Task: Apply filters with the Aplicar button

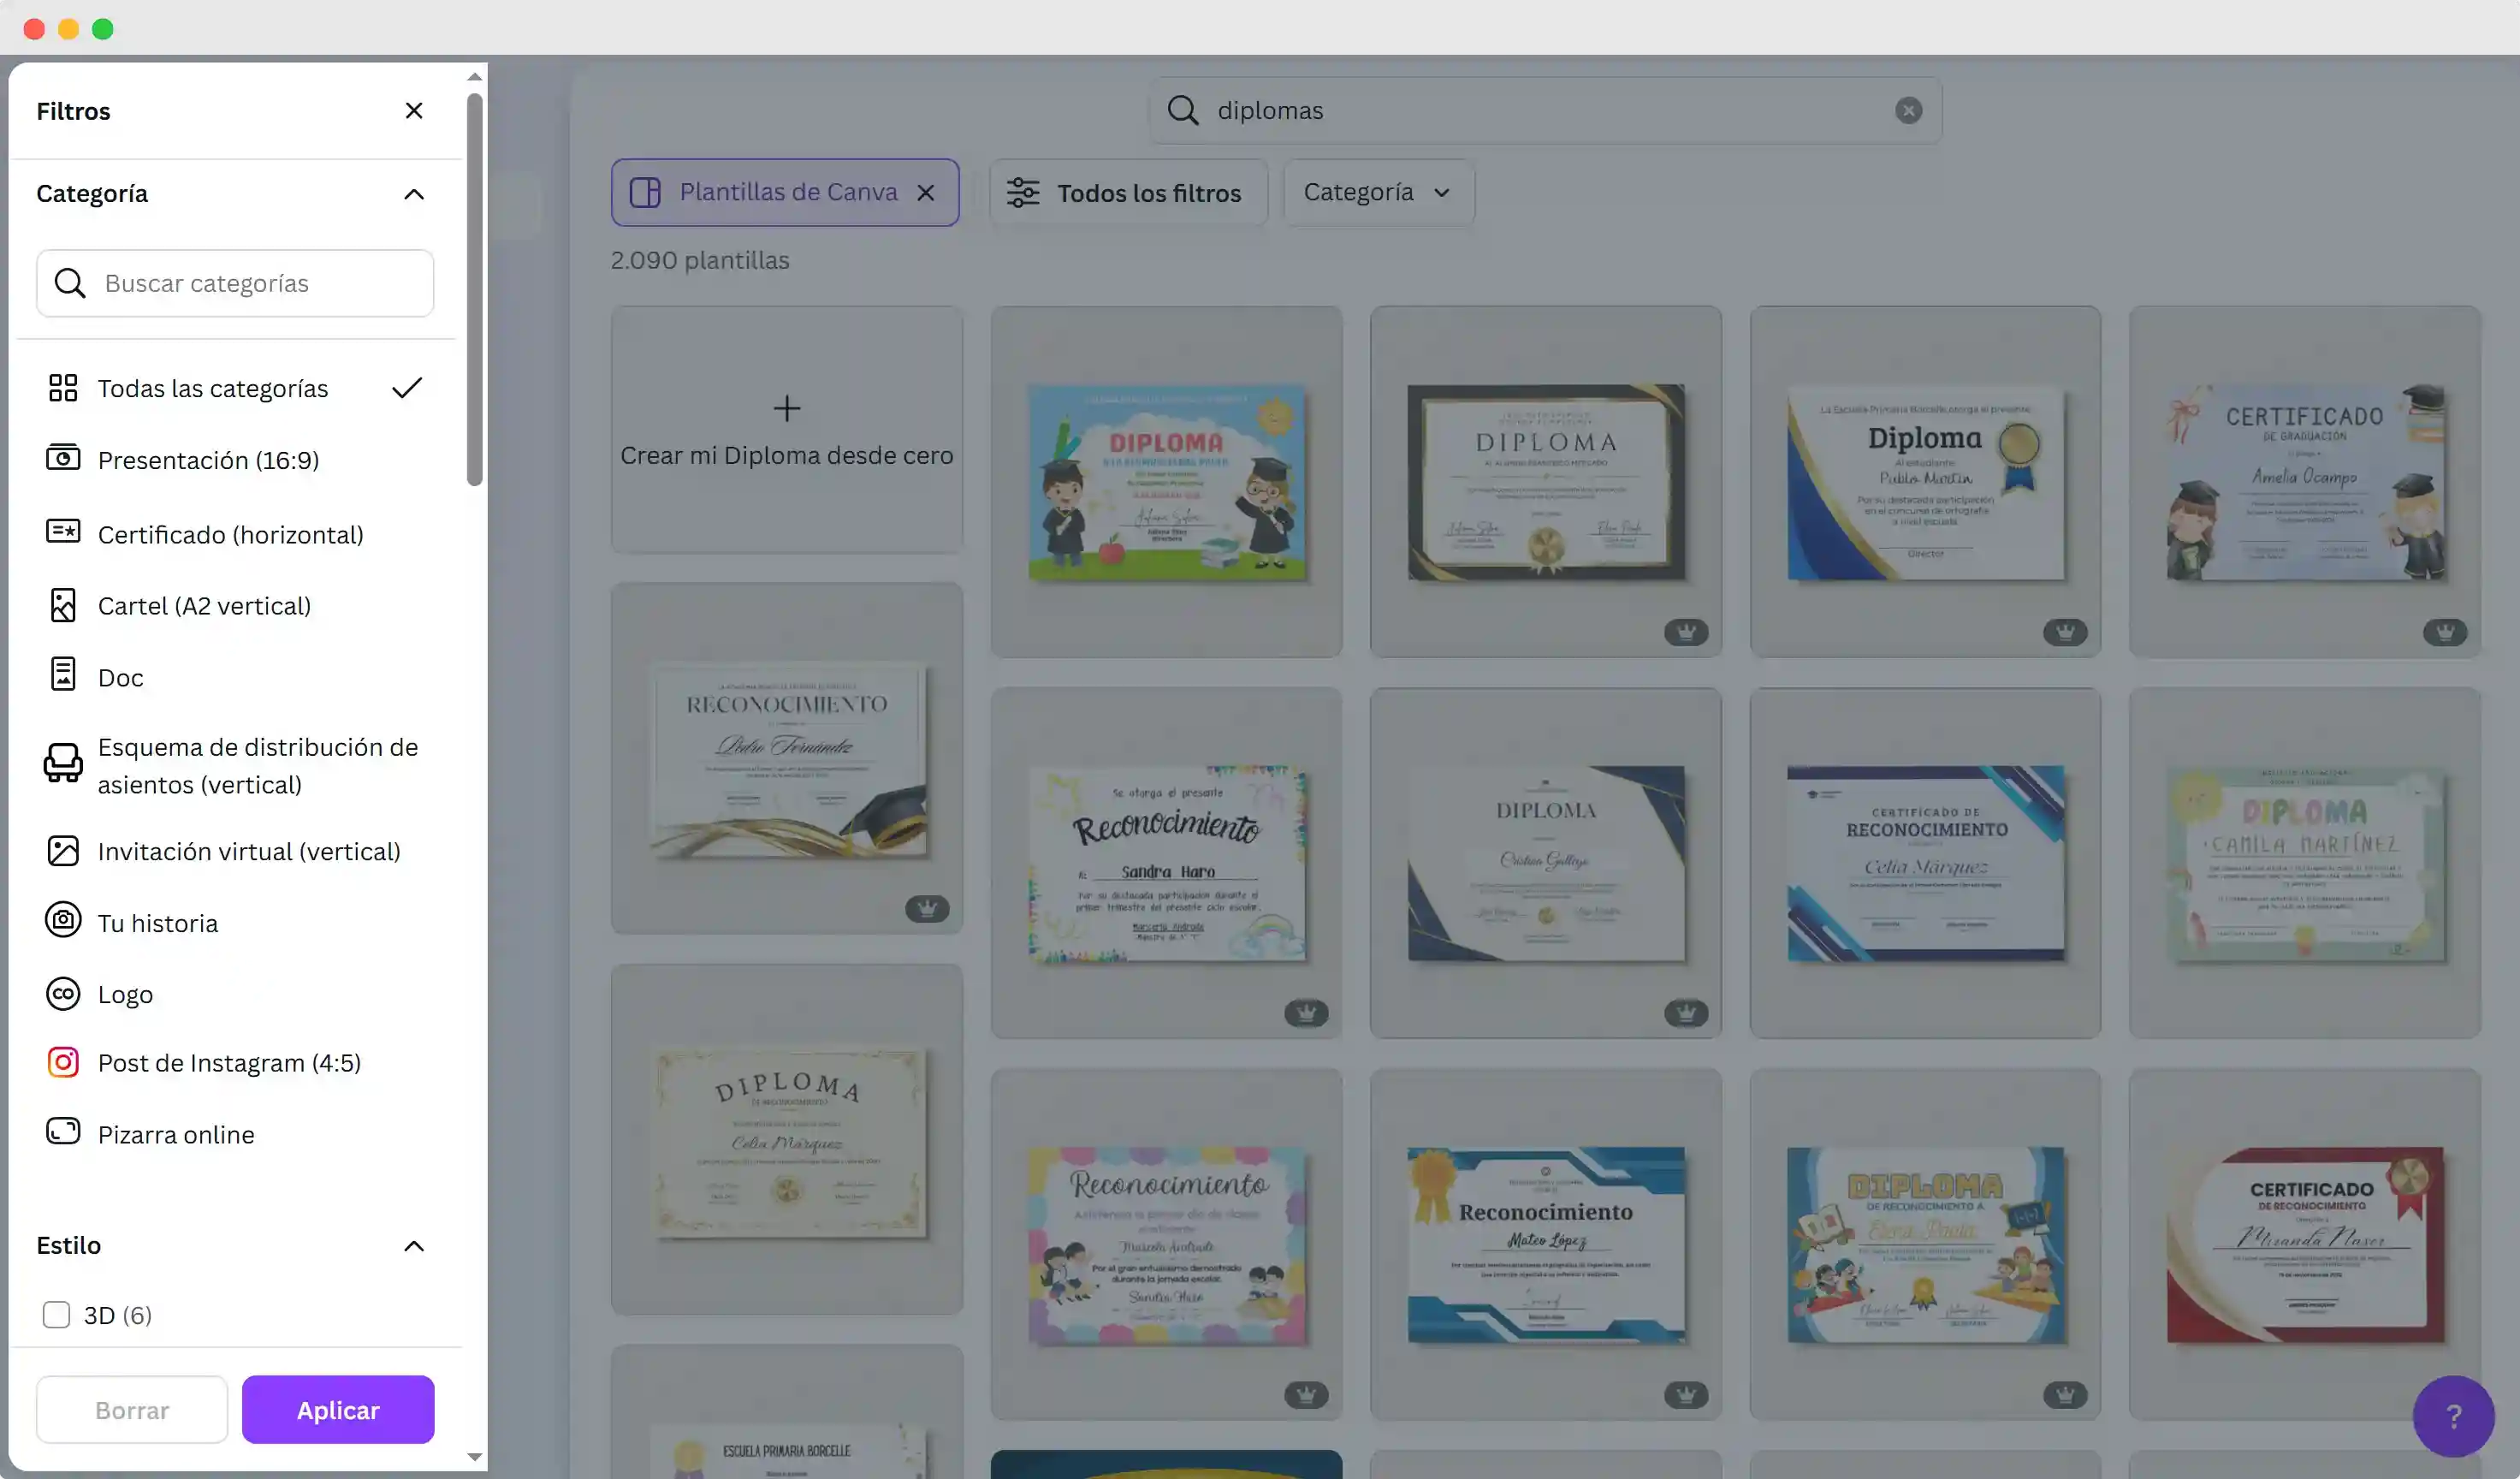Action: [x=338, y=1410]
